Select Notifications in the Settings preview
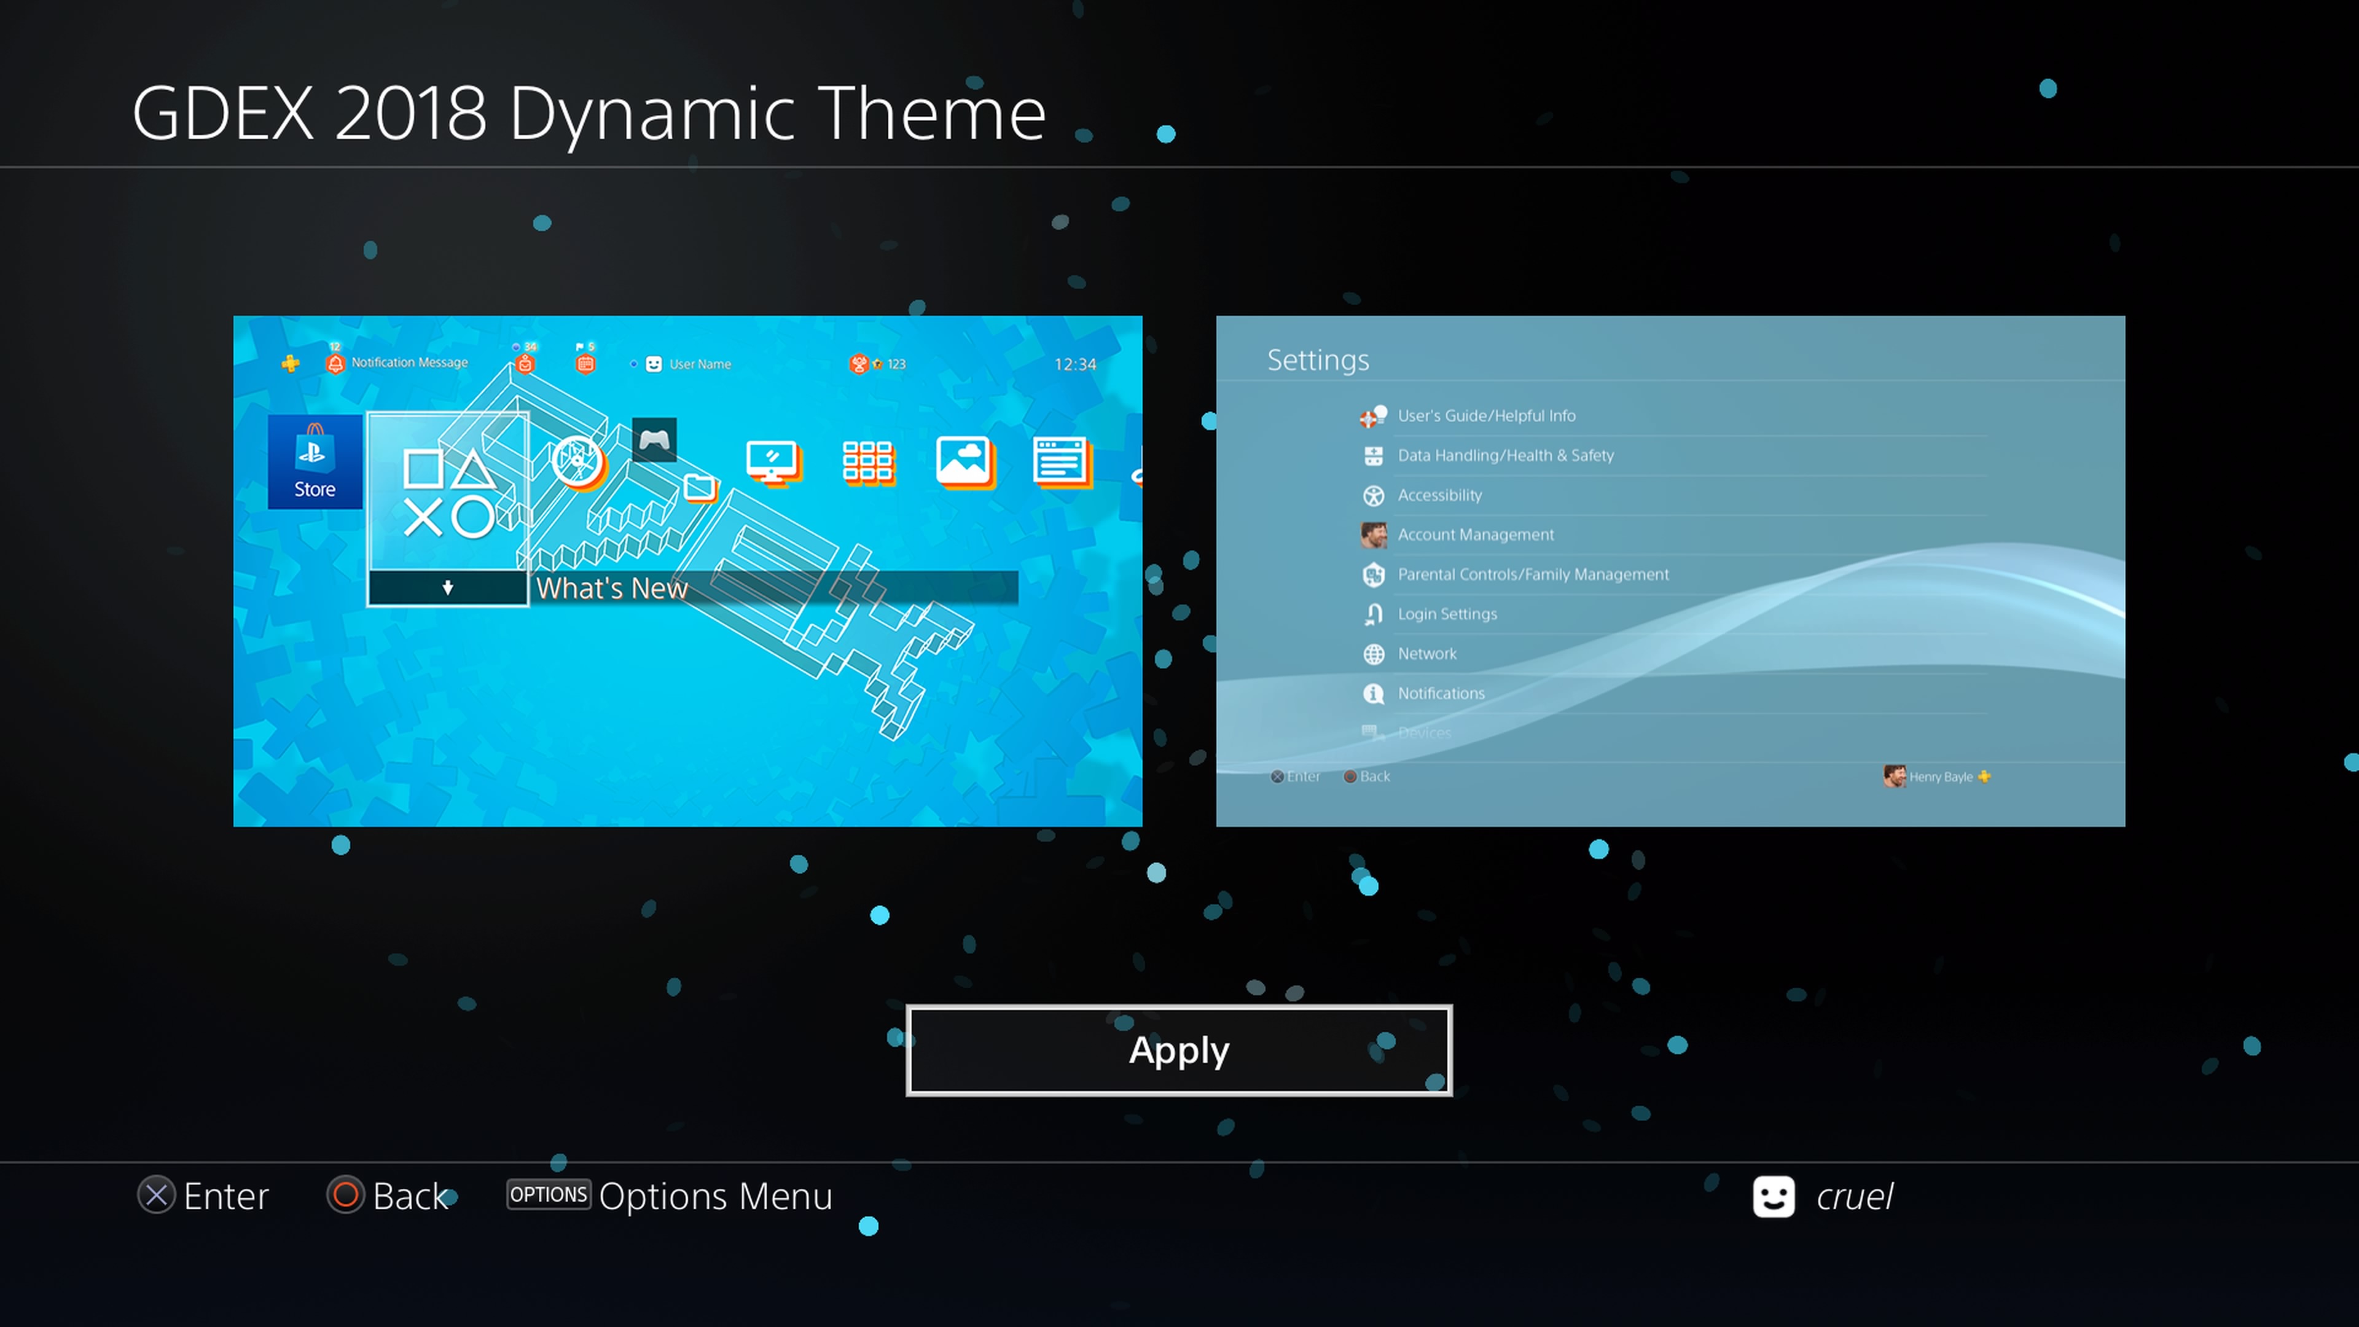Screen dimensions: 2359x1327 click(x=1441, y=693)
